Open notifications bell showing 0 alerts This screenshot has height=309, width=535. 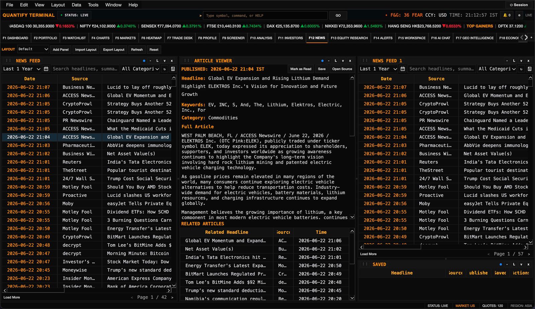[507, 15]
